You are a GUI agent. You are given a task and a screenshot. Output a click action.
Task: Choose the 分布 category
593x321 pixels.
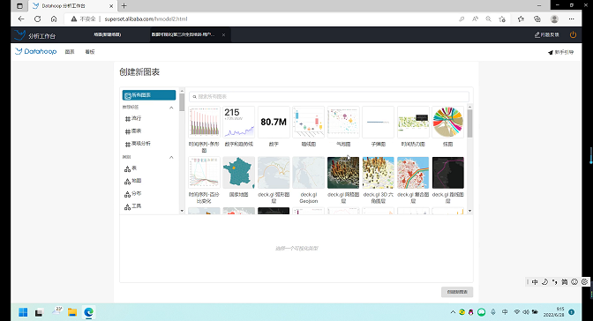click(x=133, y=194)
